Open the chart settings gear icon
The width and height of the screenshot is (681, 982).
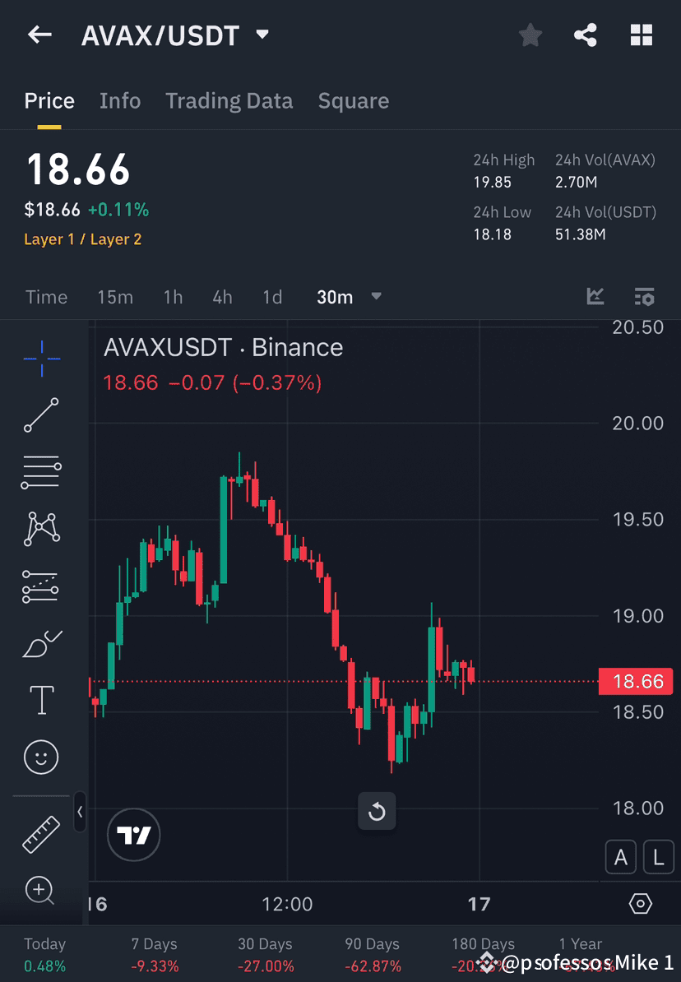tap(641, 903)
